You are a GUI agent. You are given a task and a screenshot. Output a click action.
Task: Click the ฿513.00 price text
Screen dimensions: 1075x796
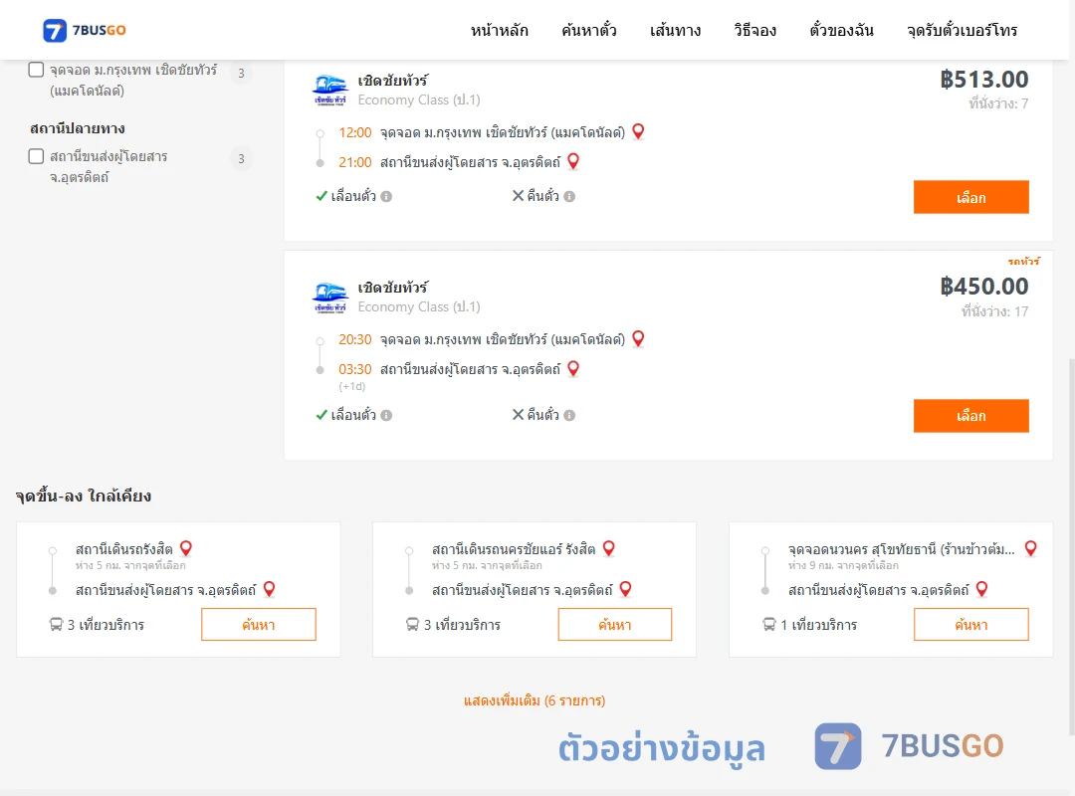pos(983,80)
